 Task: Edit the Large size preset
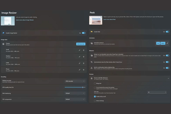tap(80, 63)
